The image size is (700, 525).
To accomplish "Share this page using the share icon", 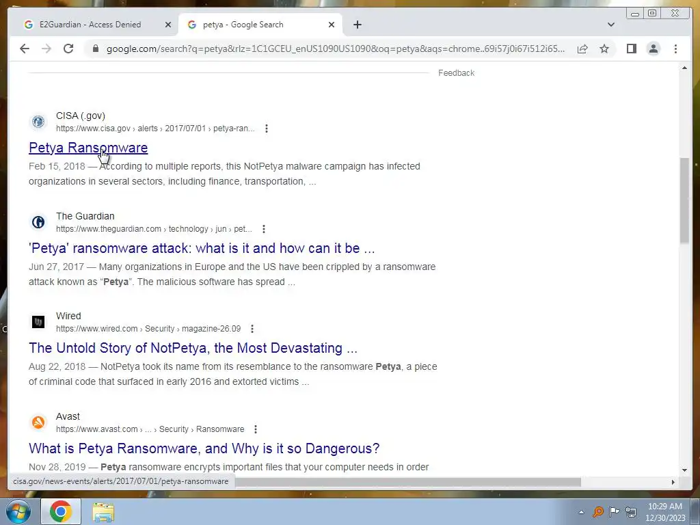I will tap(582, 49).
